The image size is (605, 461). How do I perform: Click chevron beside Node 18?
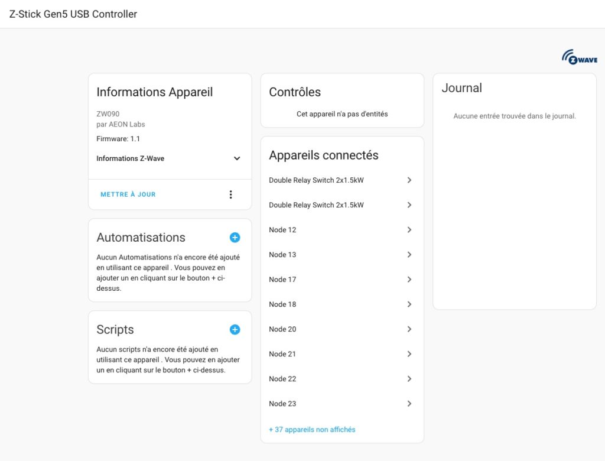coord(409,304)
